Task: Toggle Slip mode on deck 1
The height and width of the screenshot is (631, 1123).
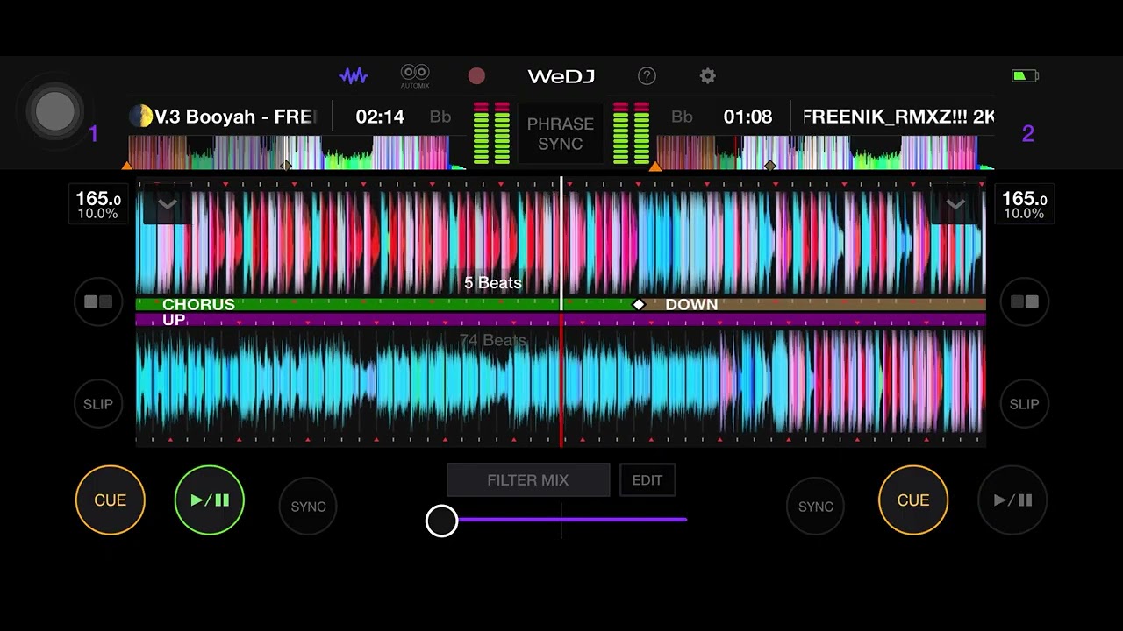Action: click(98, 404)
